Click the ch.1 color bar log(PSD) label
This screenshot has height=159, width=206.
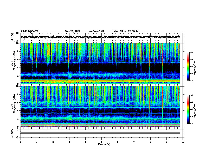pyautogui.click(x=195, y=68)
